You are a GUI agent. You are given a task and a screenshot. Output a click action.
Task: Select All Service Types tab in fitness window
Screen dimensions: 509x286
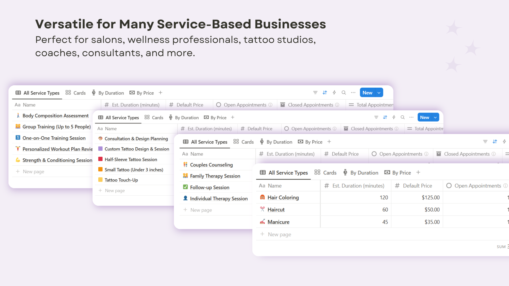[37, 93]
